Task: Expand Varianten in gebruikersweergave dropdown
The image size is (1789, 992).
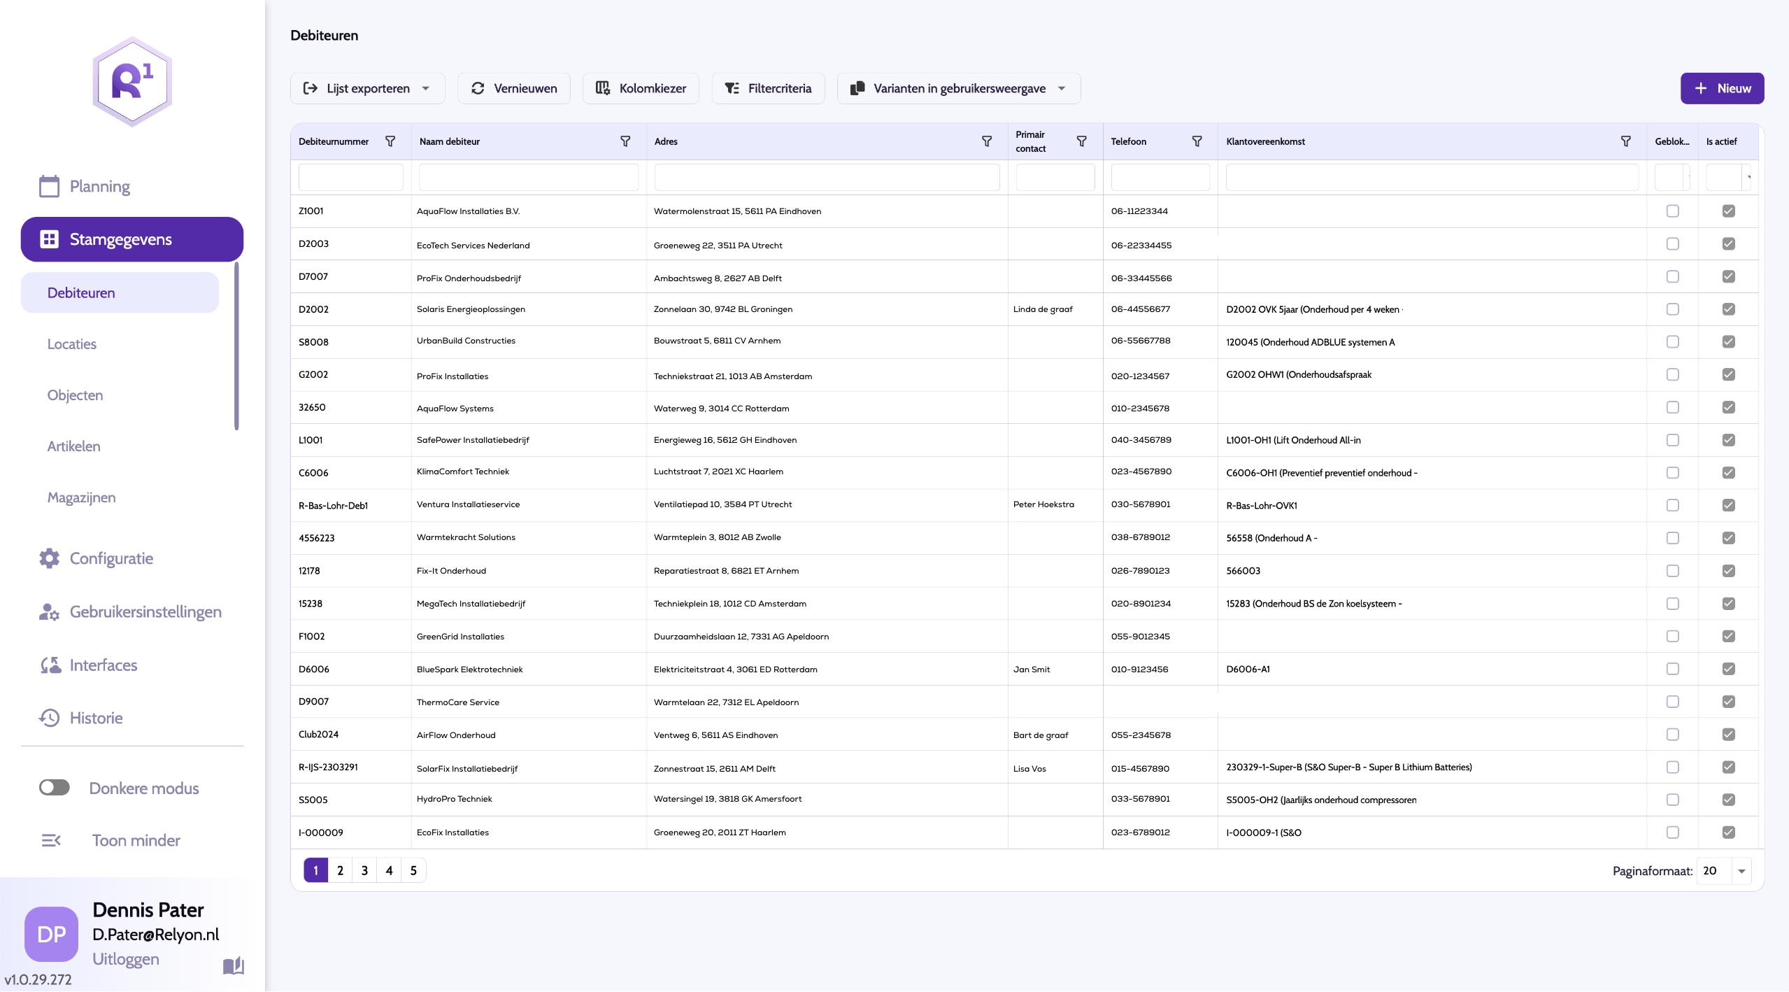Action: click(958, 88)
